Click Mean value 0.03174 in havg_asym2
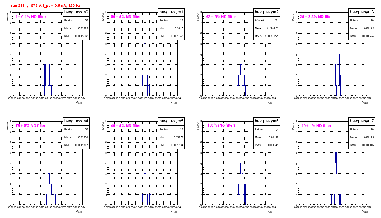This screenshot has width=381, height=218. click(273, 28)
